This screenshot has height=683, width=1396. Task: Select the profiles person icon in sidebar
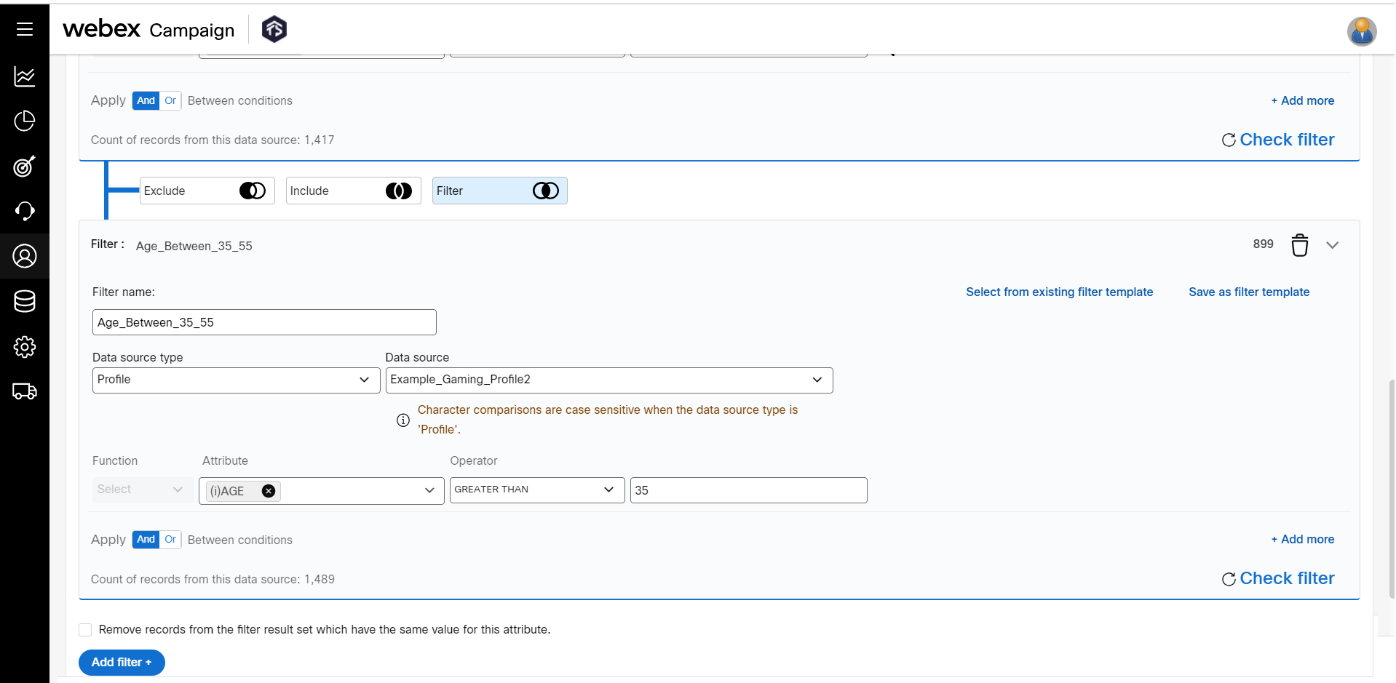tap(25, 256)
